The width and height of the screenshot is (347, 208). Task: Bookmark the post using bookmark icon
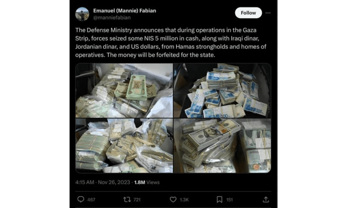pos(219,200)
